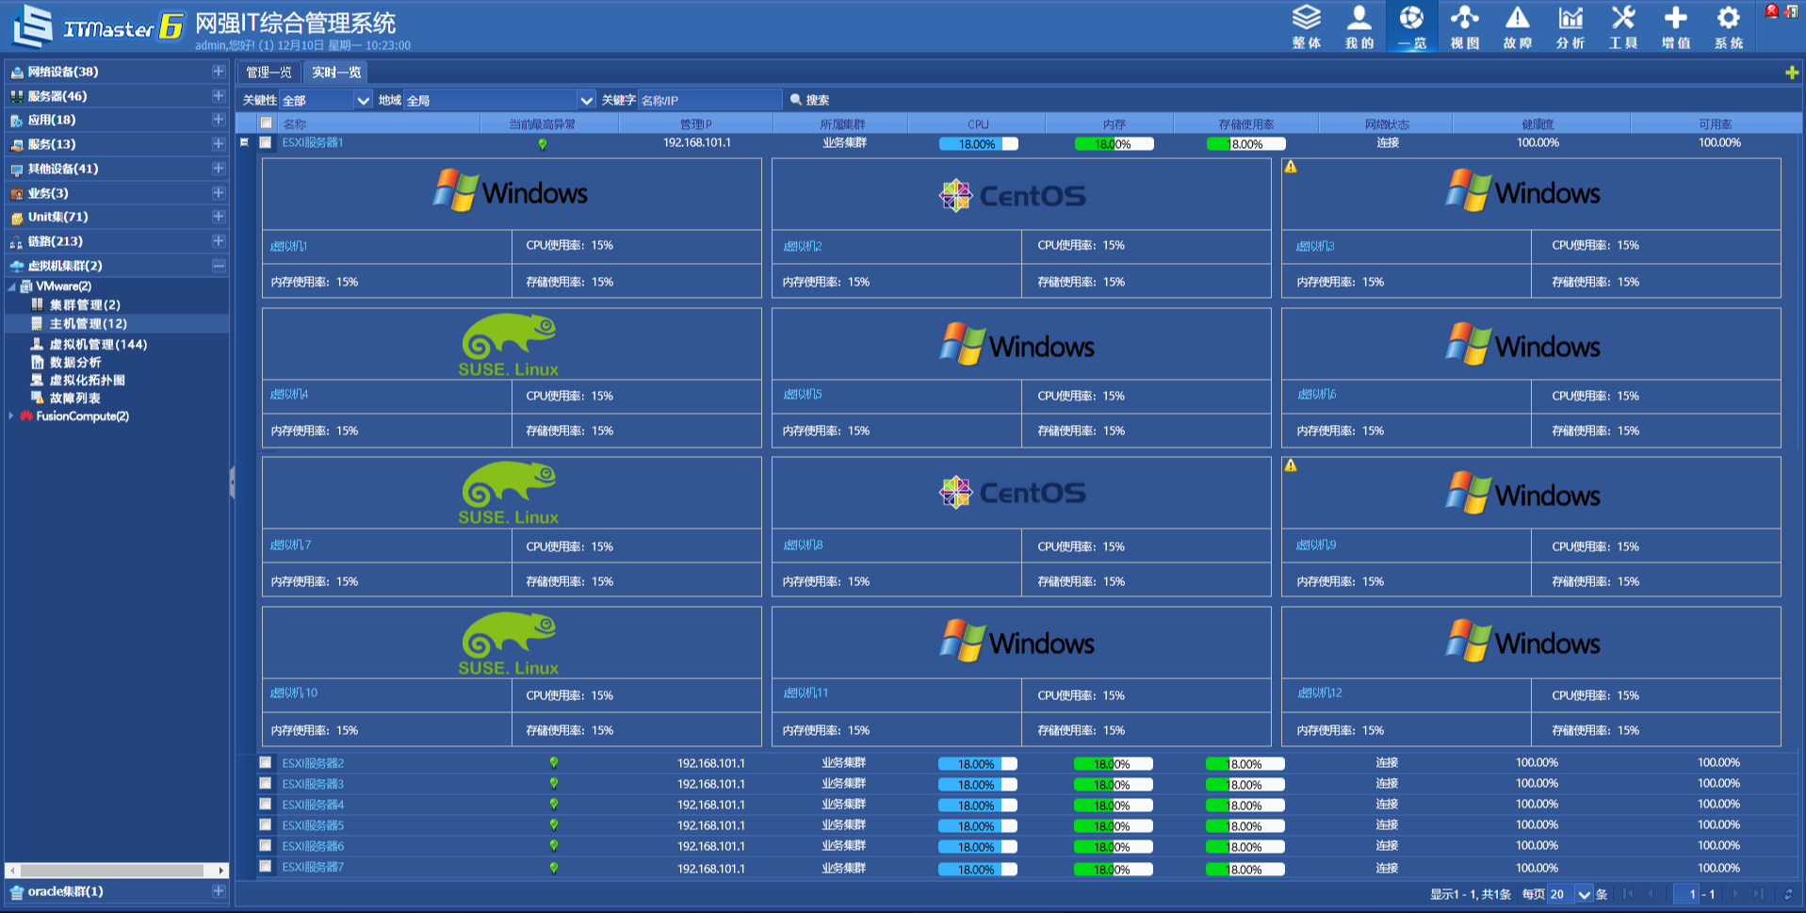Open the 虚拟机6 link
The width and height of the screenshot is (1806, 913).
[1316, 394]
